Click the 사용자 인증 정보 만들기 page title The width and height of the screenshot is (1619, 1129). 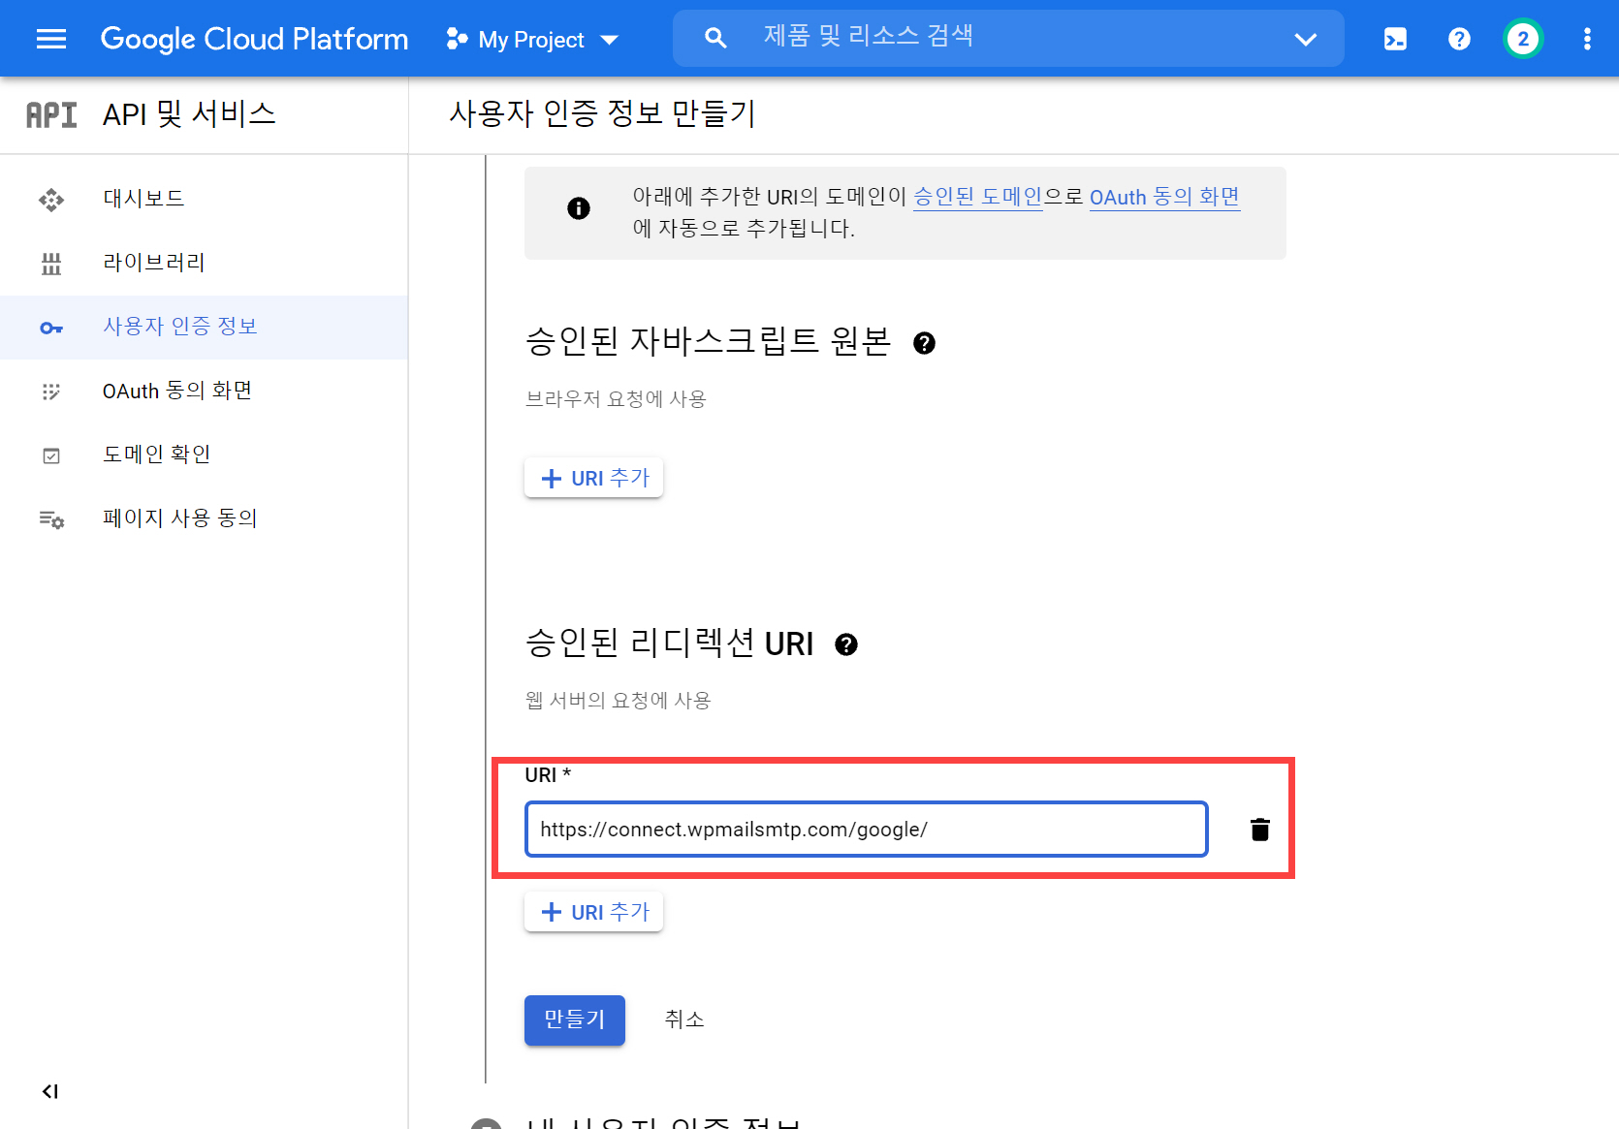click(x=602, y=114)
